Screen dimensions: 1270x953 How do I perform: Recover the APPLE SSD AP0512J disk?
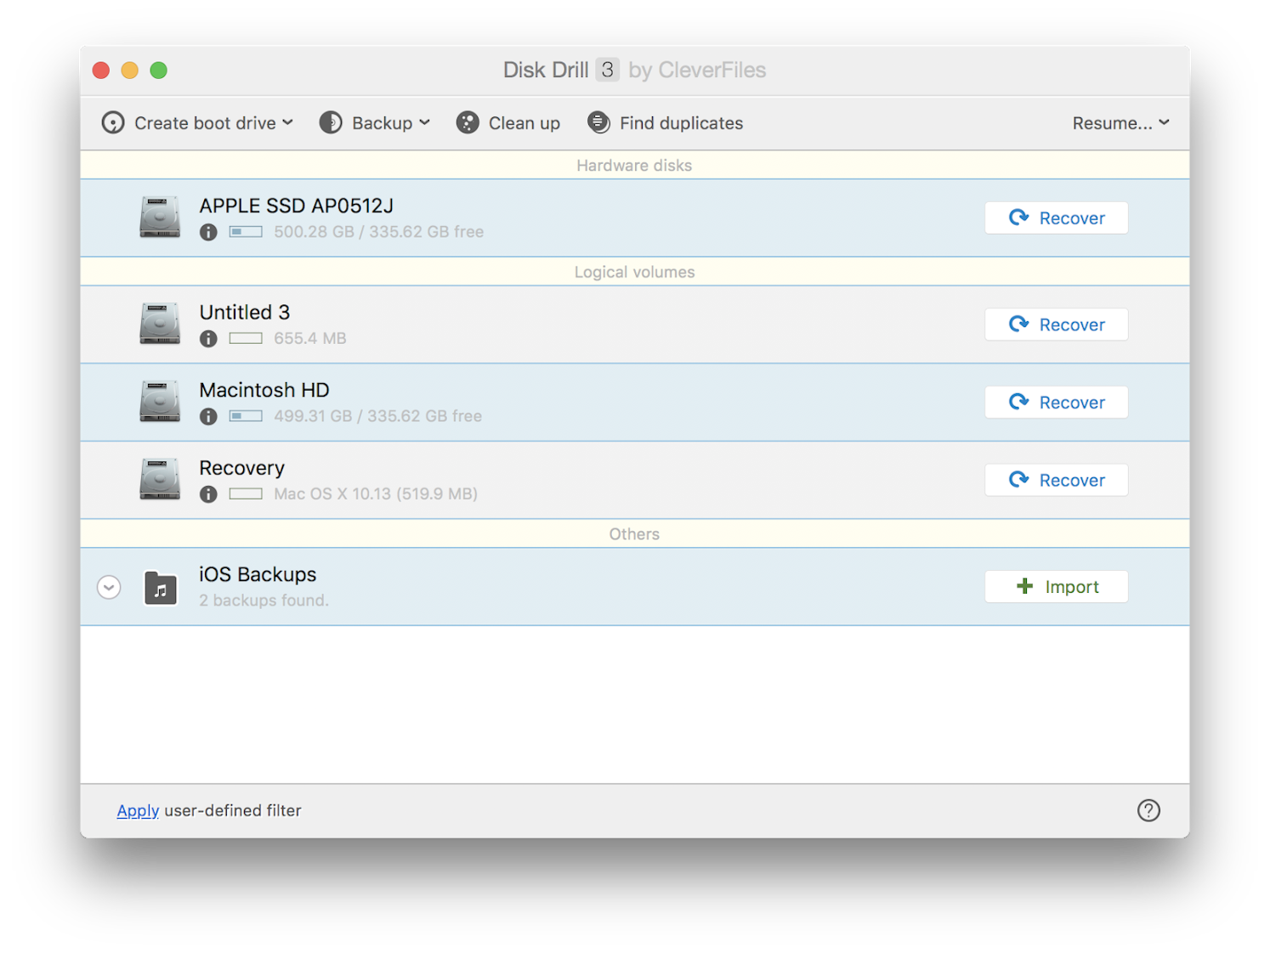[1056, 217]
